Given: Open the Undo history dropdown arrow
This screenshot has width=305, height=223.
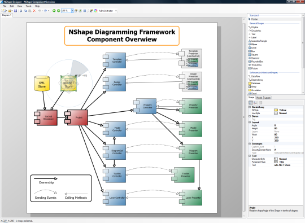Looking at the screenshot, I should [42, 11].
